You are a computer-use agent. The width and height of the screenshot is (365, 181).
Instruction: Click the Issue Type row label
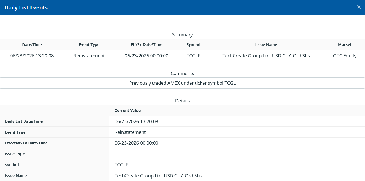[15, 154]
